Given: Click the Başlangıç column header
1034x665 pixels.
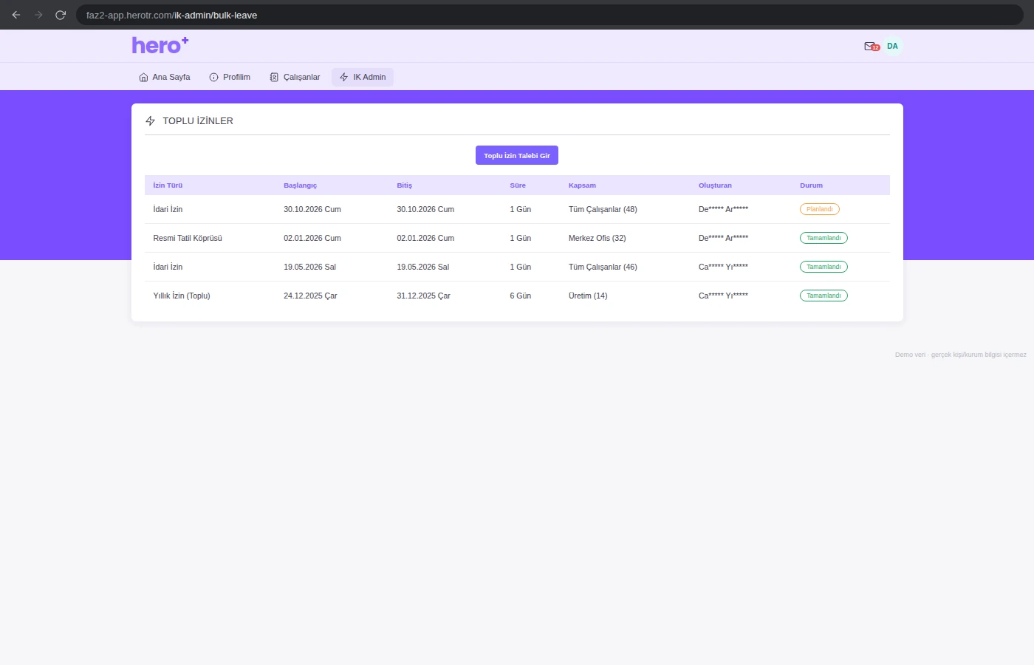Looking at the screenshot, I should (x=300, y=185).
